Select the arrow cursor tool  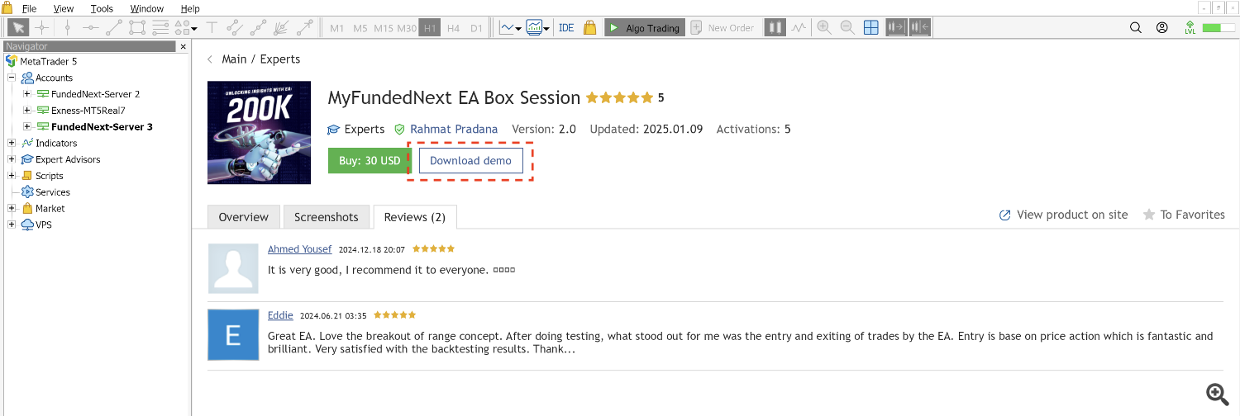(17, 28)
